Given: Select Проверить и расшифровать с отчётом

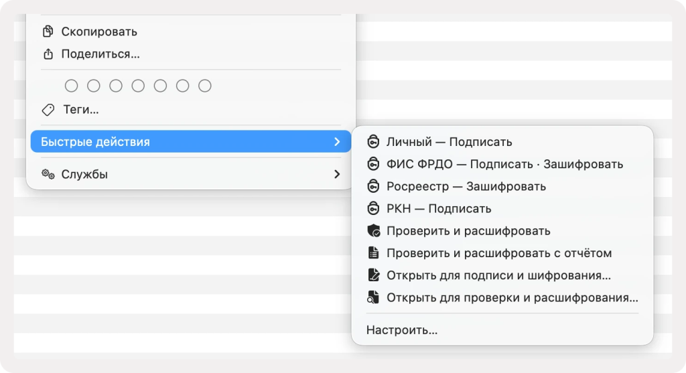Looking at the screenshot, I should [x=502, y=252].
